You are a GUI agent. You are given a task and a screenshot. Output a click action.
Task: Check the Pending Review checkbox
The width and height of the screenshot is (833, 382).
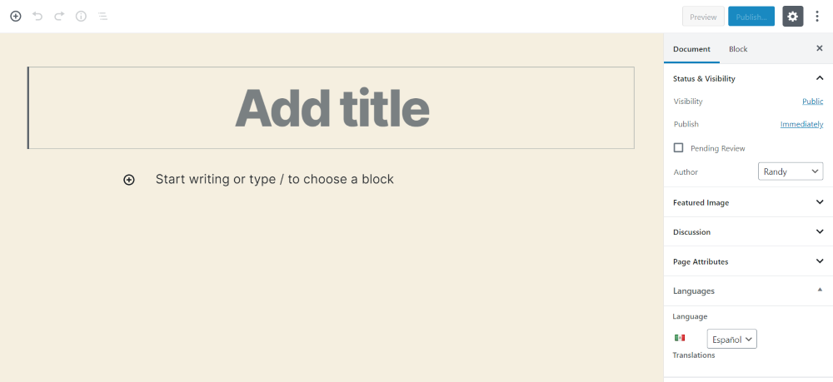click(x=679, y=147)
